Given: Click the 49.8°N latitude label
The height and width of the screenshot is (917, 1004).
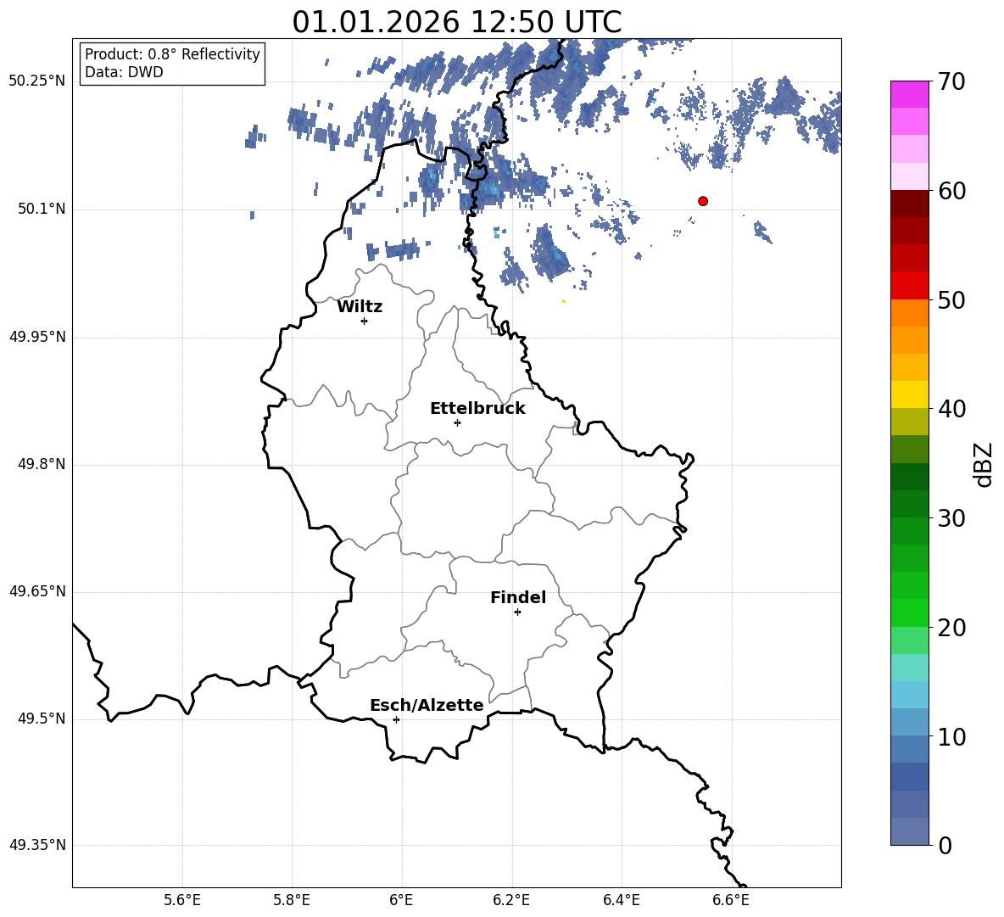Looking at the screenshot, I should 42,464.
